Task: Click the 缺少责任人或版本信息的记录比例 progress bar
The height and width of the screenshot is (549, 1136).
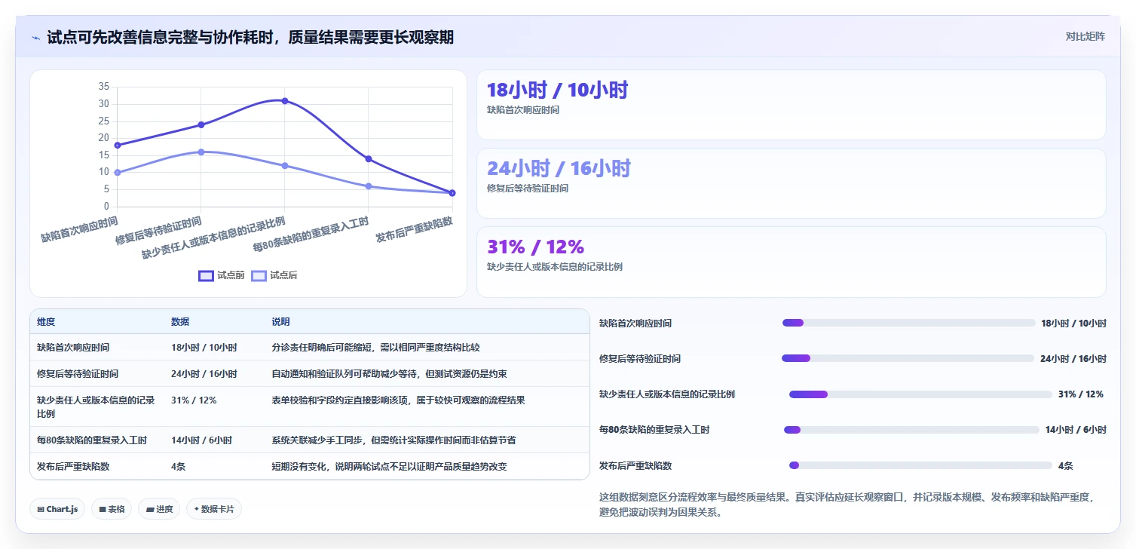Action: click(x=920, y=394)
